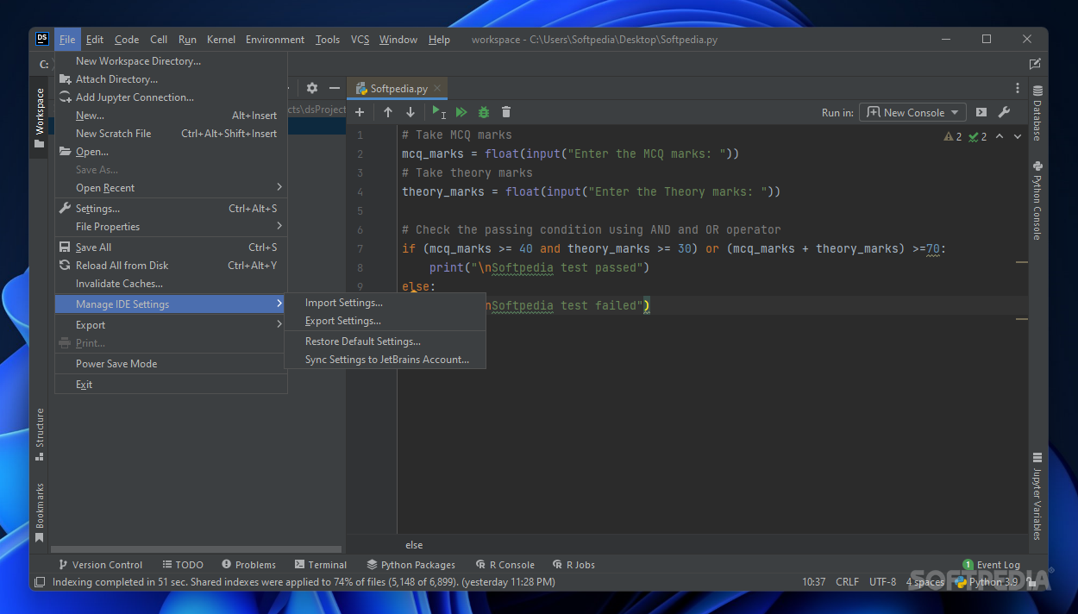This screenshot has height=614, width=1078.
Task: Expand the Open Recent submenu
Action: pos(171,188)
